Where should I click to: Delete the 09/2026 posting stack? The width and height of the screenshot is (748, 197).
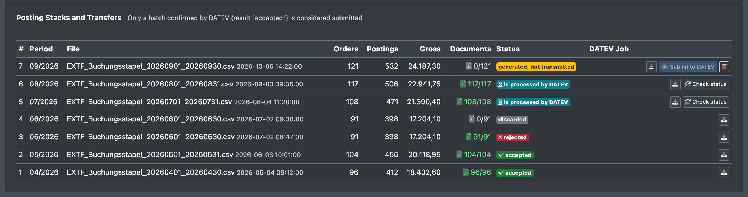pos(724,67)
